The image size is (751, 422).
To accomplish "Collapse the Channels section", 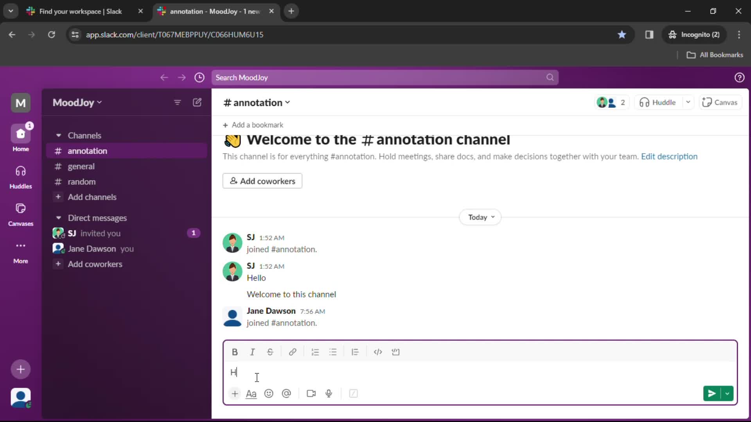I will click(58, 135).
